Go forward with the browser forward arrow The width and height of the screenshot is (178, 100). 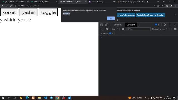[x=7, y=6]
